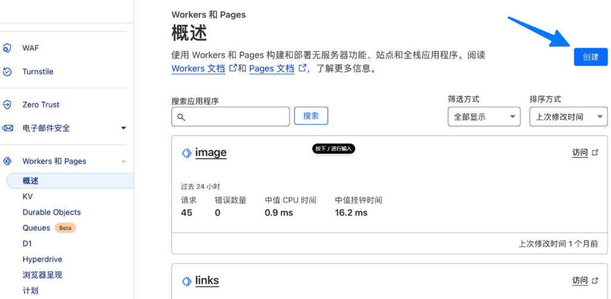Screen dimensions: 611x299
Task: Click the 中值挂钟时间 value 16.2 ms
Action: coord(351,213)
